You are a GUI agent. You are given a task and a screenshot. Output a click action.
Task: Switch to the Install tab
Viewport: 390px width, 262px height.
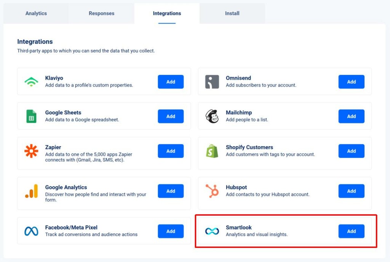click(232, 13)
